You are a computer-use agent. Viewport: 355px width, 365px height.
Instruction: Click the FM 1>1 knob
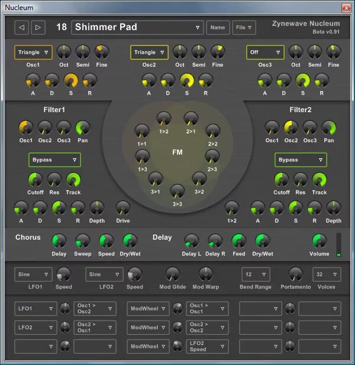click(142, 131)
